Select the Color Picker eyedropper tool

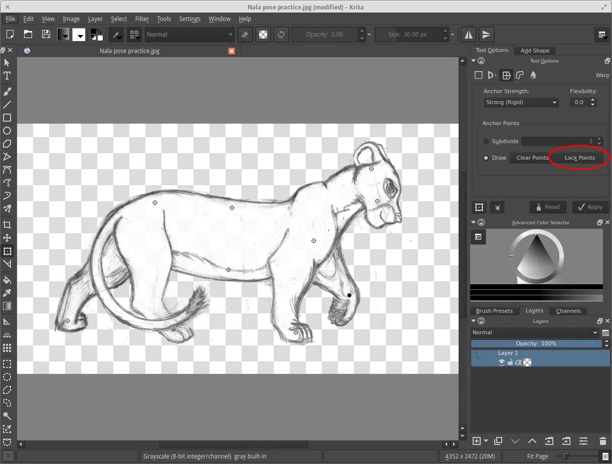pos(7,293)
